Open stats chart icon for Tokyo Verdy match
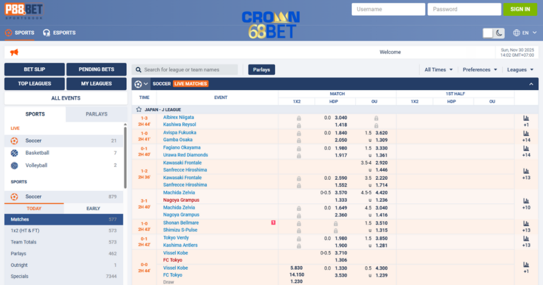Screen dimensions: 543x285 [526, 238]
